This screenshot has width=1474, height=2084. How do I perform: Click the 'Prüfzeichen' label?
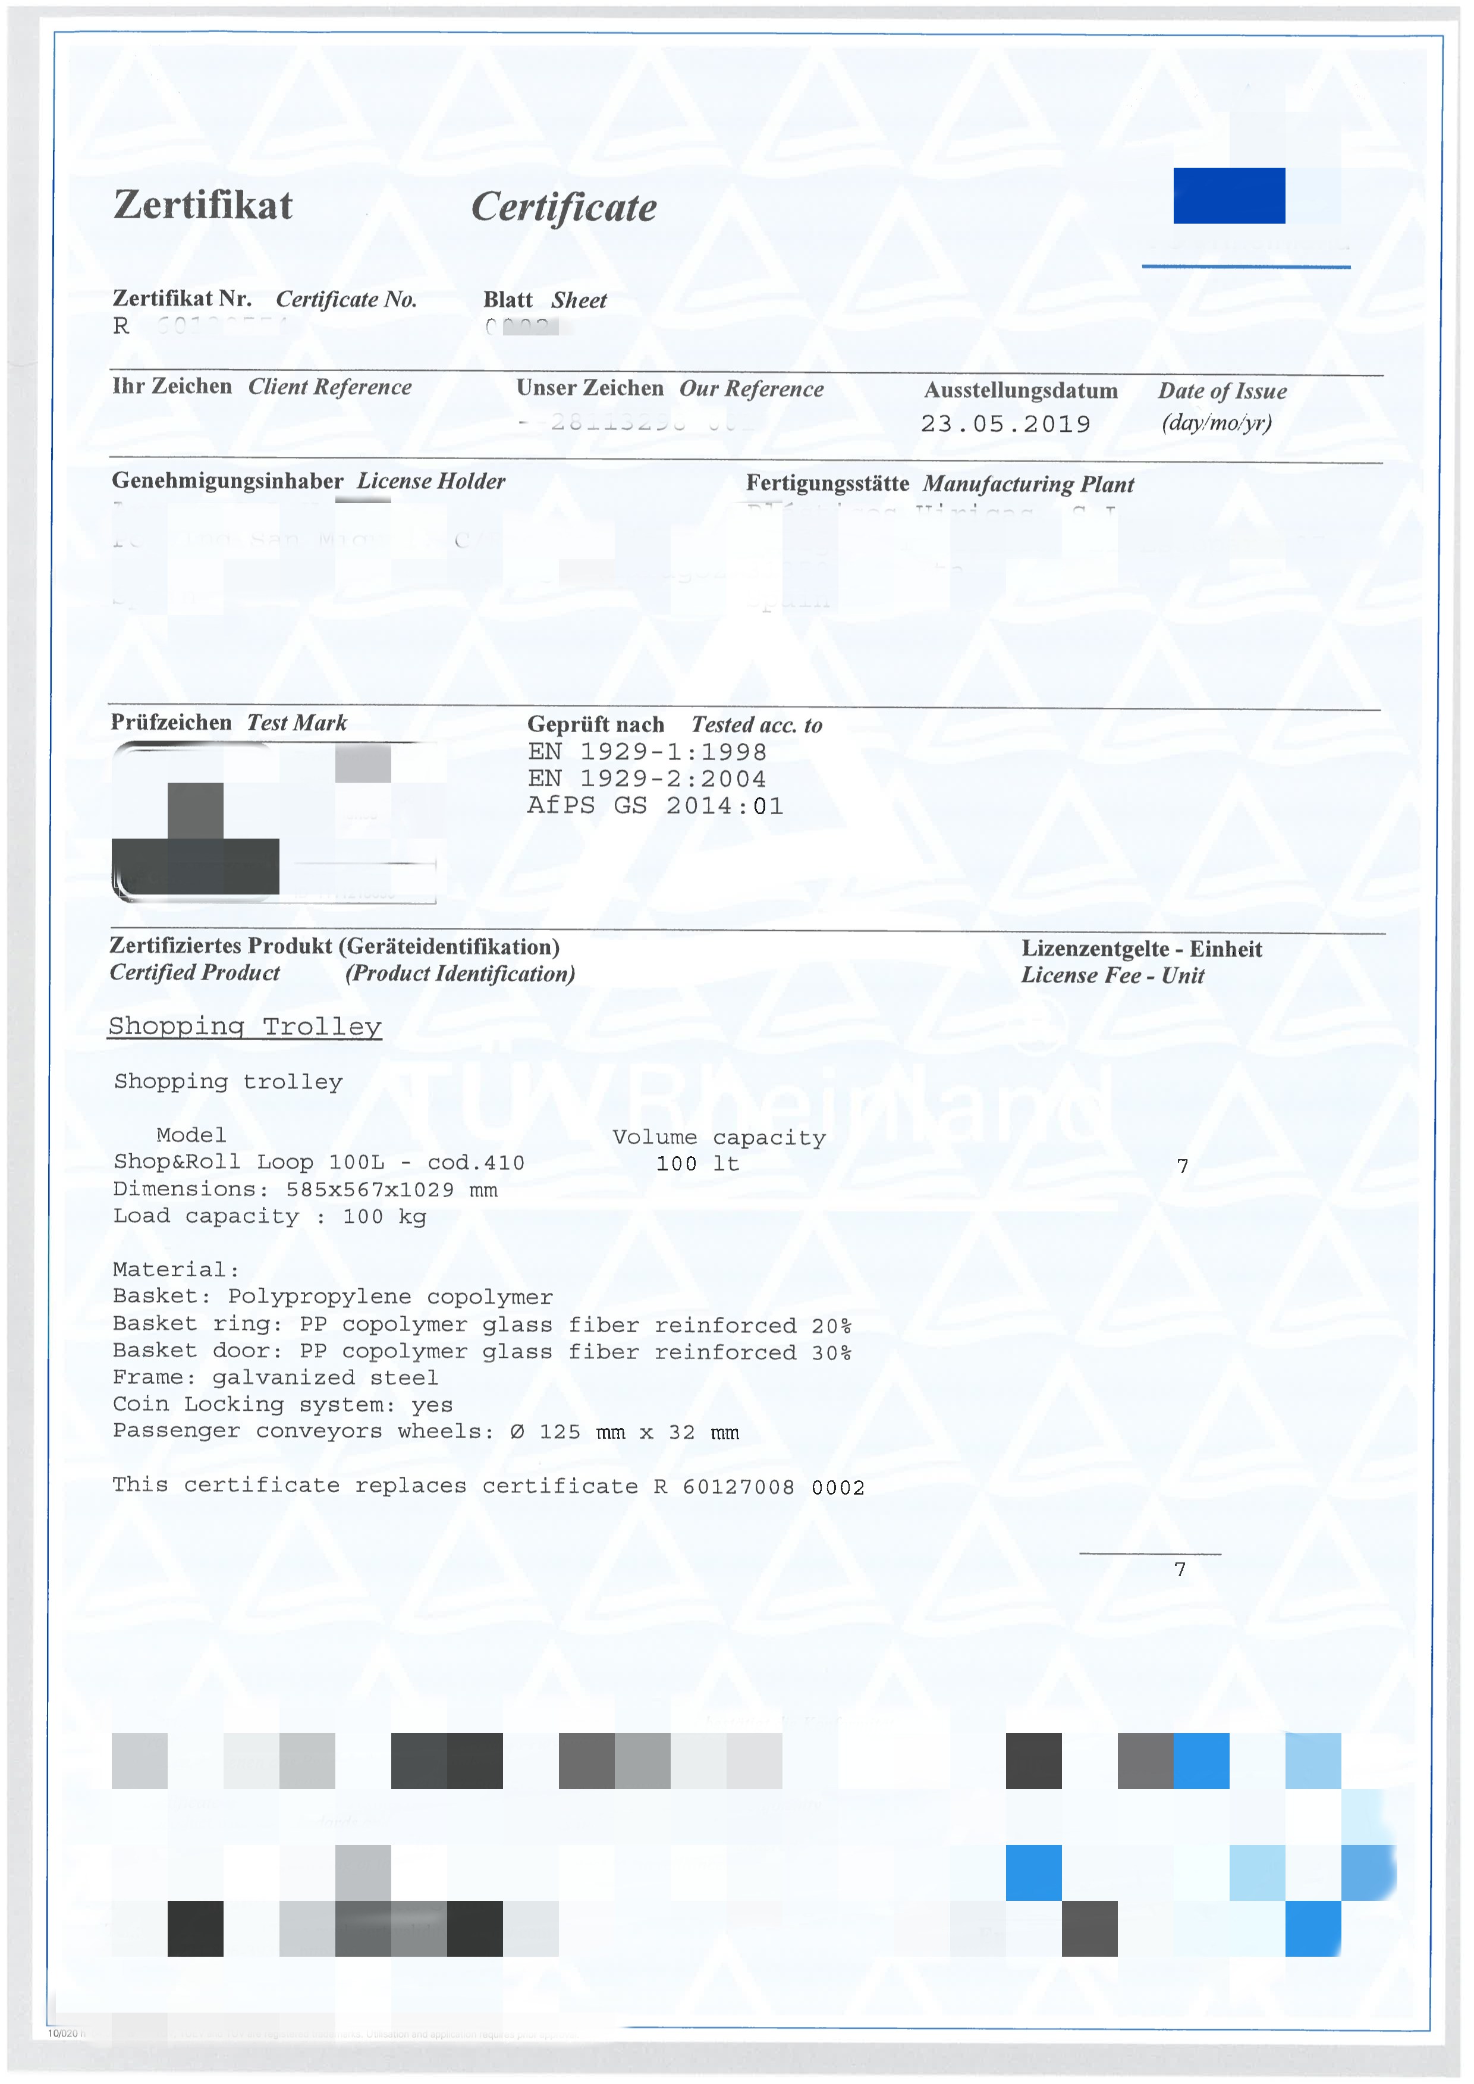(171, 723)
